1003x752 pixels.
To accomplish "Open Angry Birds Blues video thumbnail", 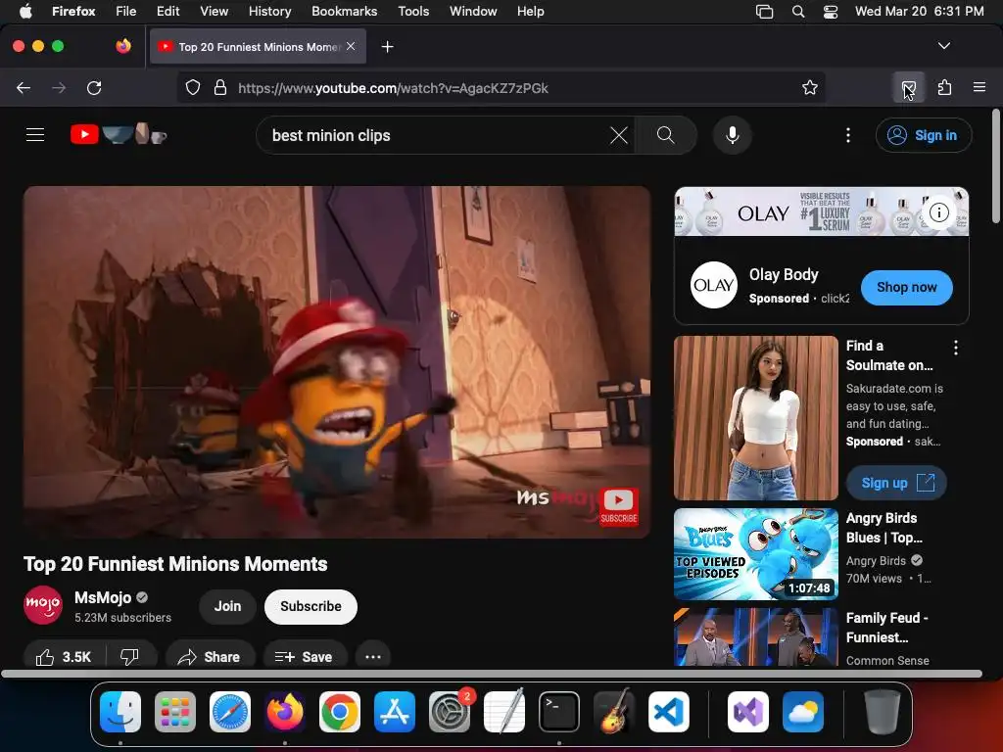I will tap(756, 554).
